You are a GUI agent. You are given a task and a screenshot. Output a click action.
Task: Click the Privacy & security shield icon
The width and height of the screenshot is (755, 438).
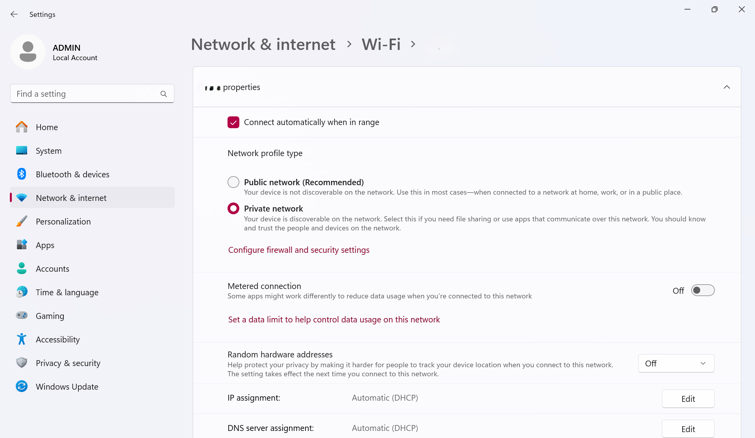(x=22, y=363)
